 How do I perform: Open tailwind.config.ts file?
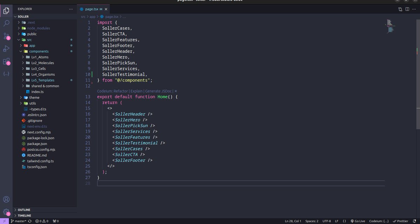click(45, 161)
